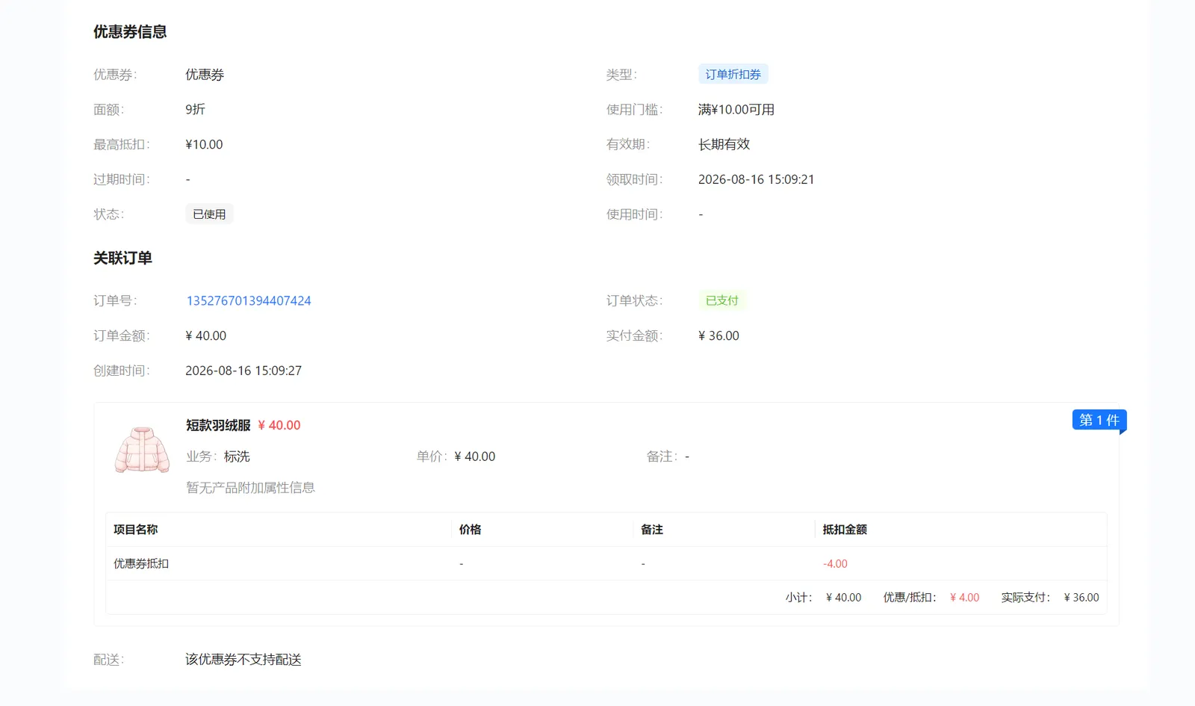Click the 小计 ¥ 40.00 summary amount
The image size is (1195, 706).
click(x=843, y=597)
